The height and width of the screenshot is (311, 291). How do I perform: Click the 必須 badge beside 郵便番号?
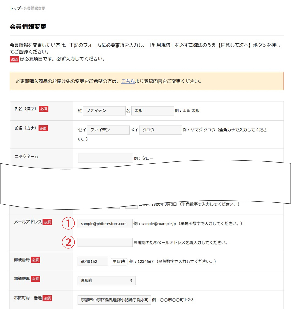[x=35, y=260]
